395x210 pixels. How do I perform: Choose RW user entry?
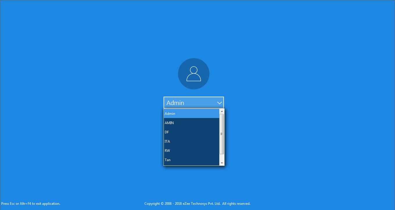(192, 151)
